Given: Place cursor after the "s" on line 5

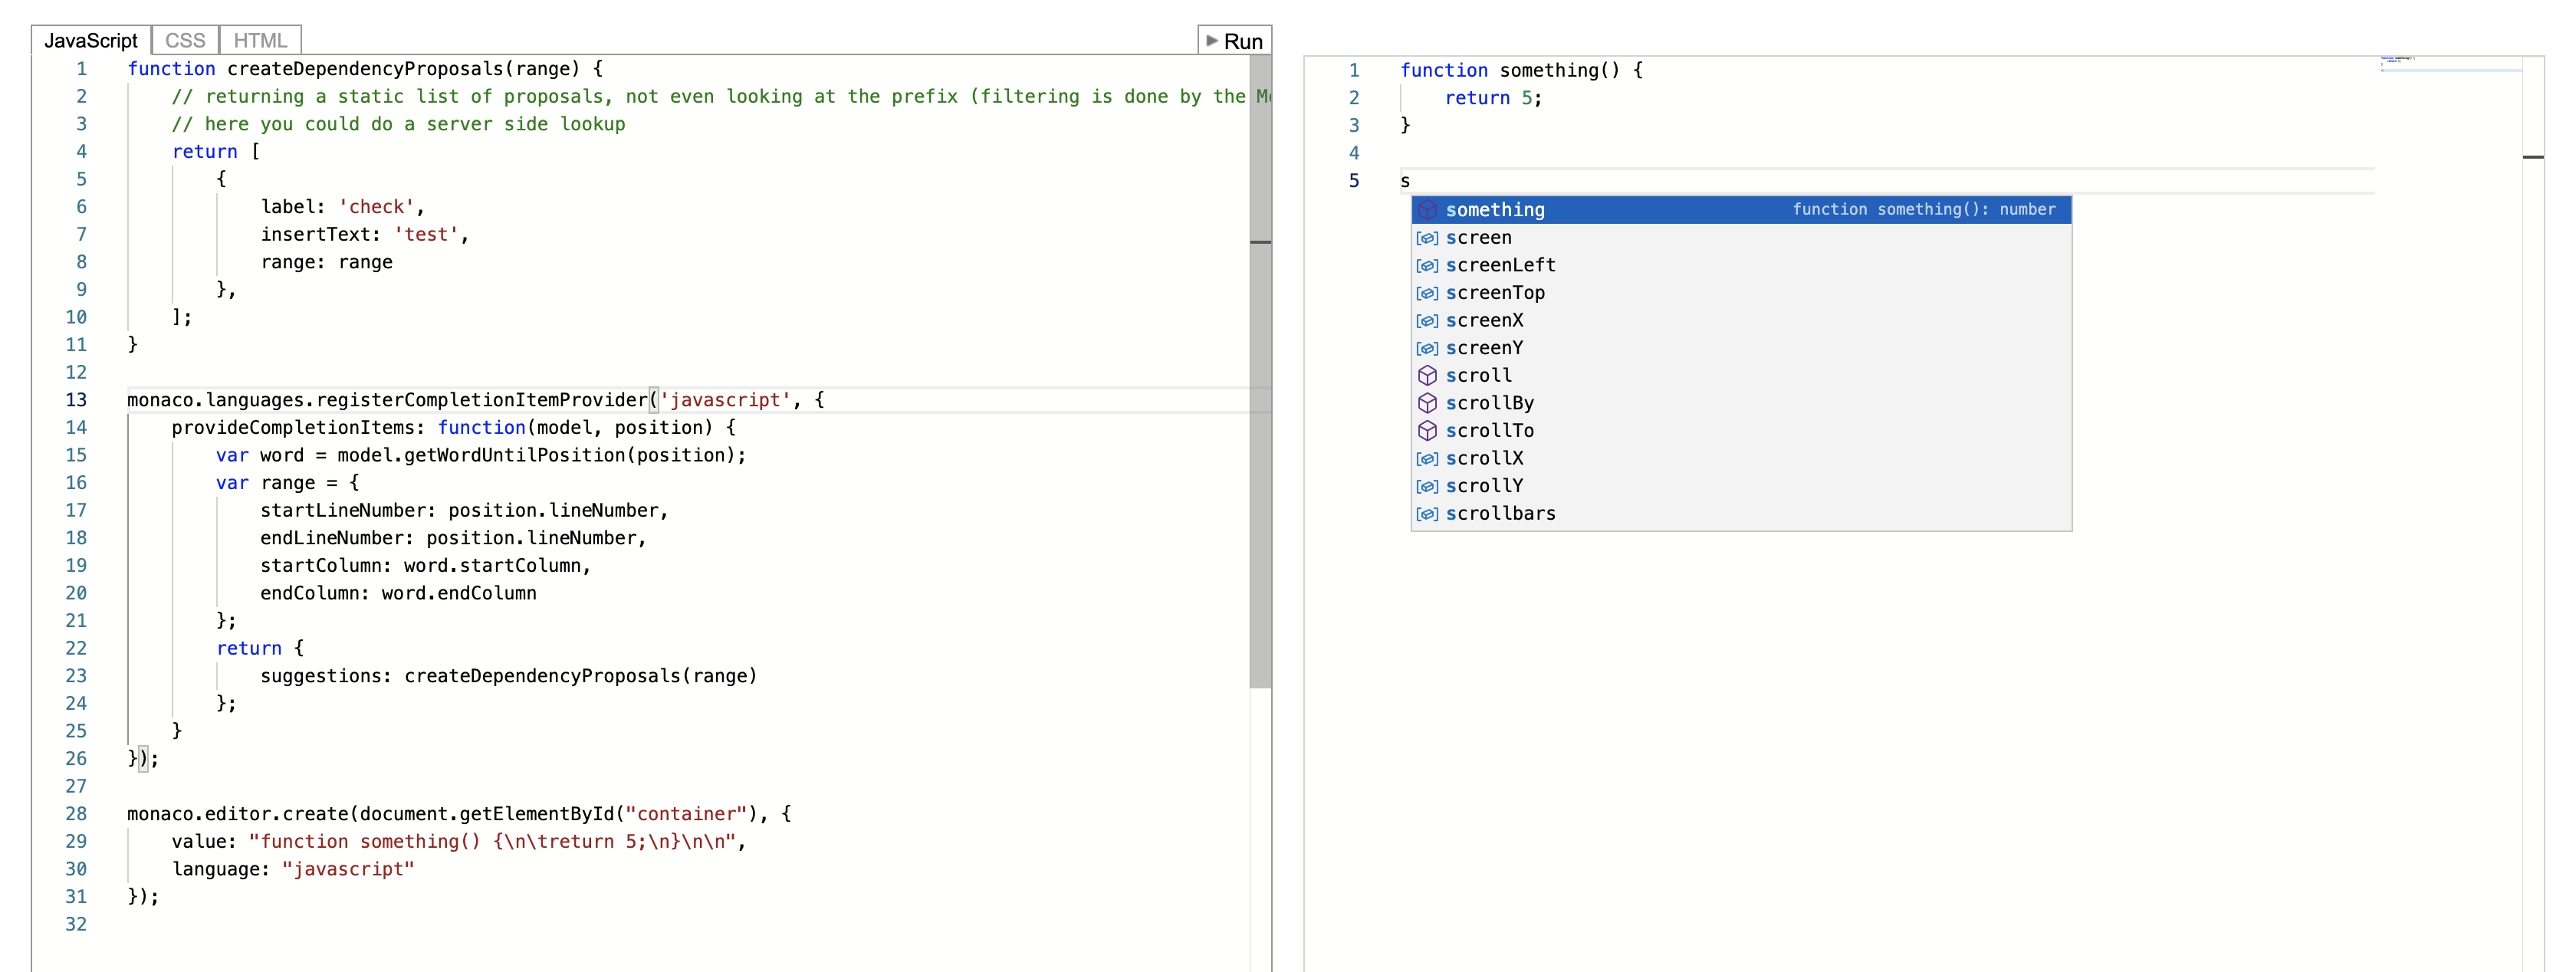Looking at the screenshot, I should coord(1411,181).
